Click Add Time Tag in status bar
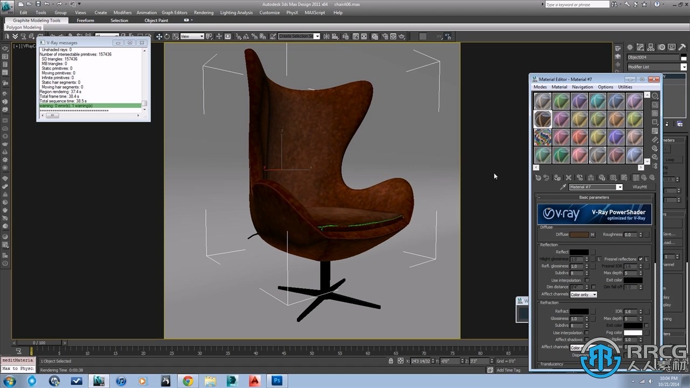This screenshot has height=388, width=690. click(509, 370)
